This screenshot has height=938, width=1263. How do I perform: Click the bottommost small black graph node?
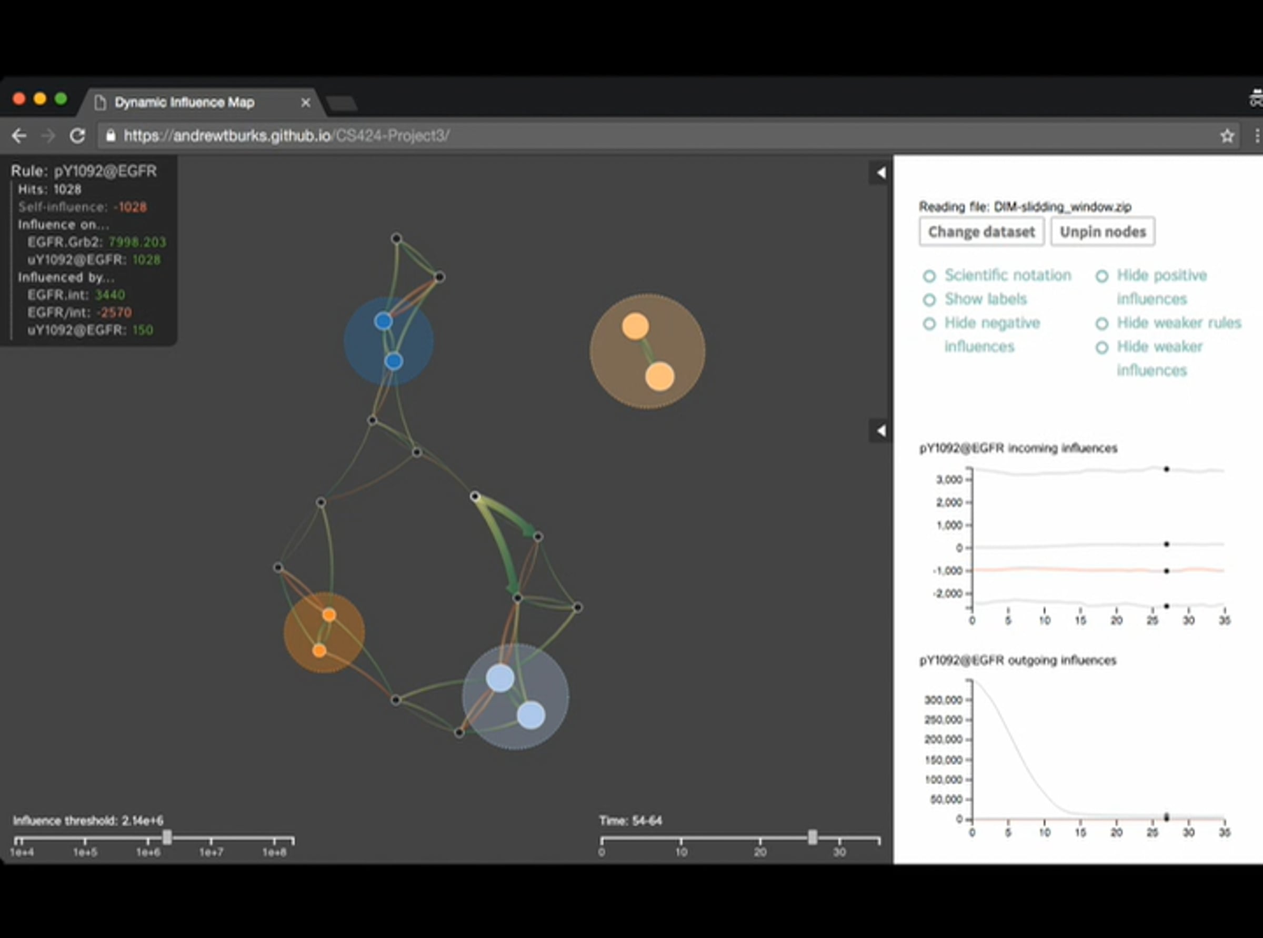[x=459, y=733]
